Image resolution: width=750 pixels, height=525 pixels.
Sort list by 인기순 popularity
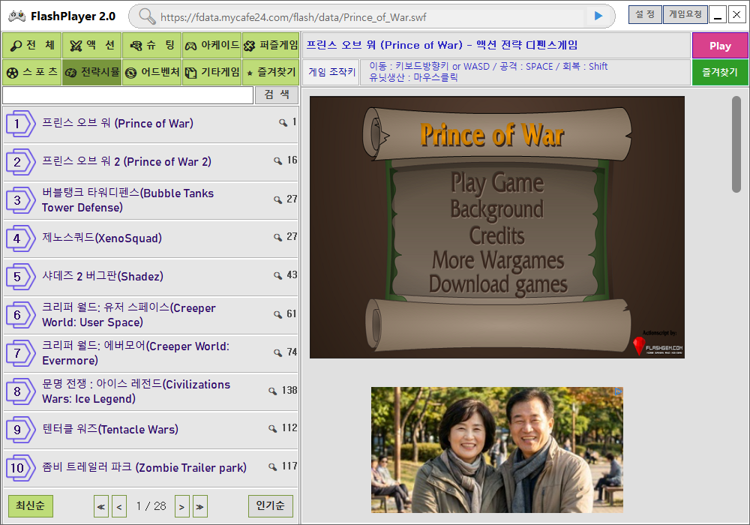point(270,505)
